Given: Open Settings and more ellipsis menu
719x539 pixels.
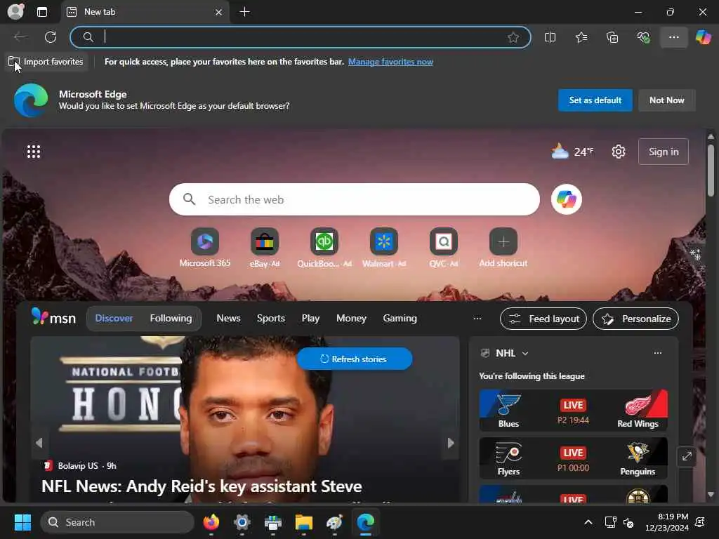Looking at the screenshot, I should pyautogui.click(x=673, y=37).
